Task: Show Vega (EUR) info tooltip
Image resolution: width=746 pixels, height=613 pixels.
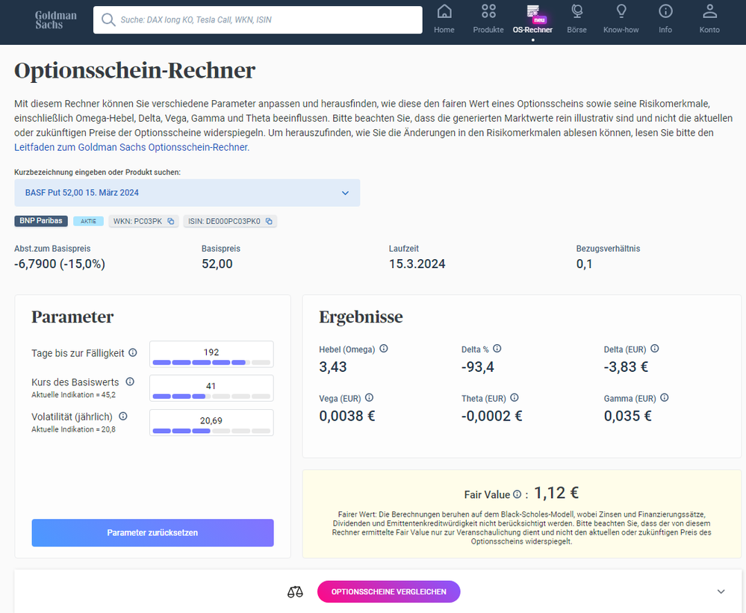Action: pos(369,398)
